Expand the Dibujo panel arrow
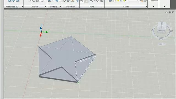 pos(45,7)
